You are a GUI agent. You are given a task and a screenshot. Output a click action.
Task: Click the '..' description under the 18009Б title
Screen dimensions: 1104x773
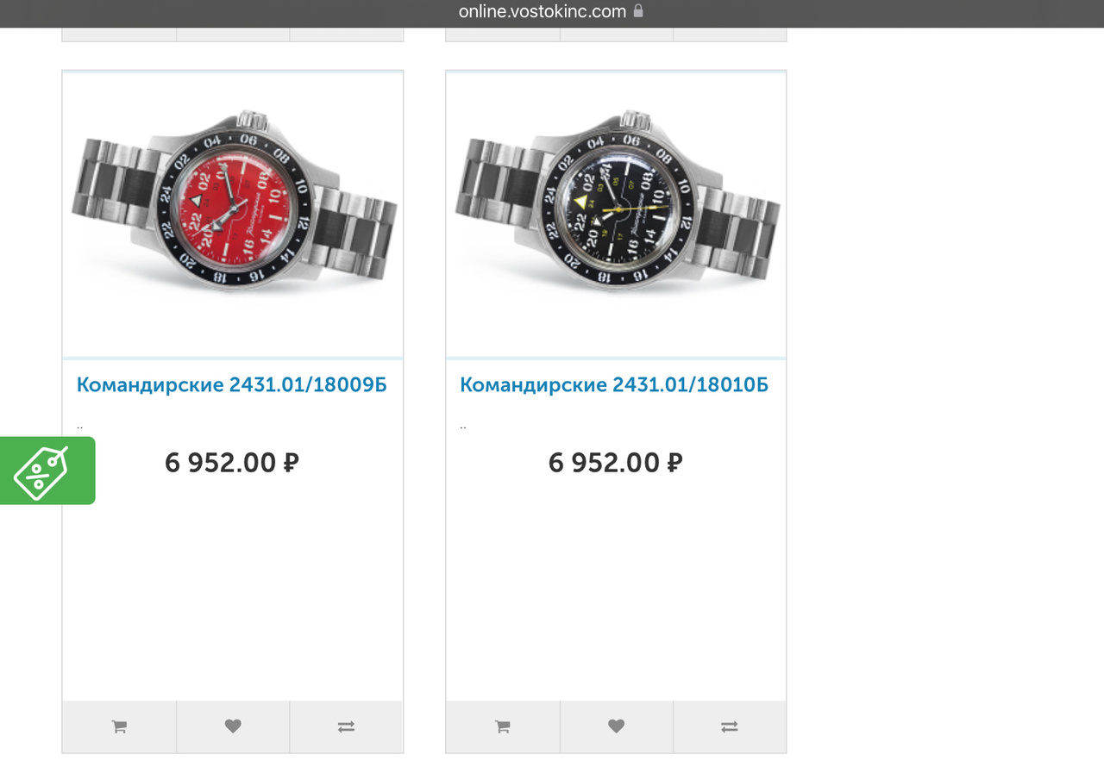pos(79,426)
